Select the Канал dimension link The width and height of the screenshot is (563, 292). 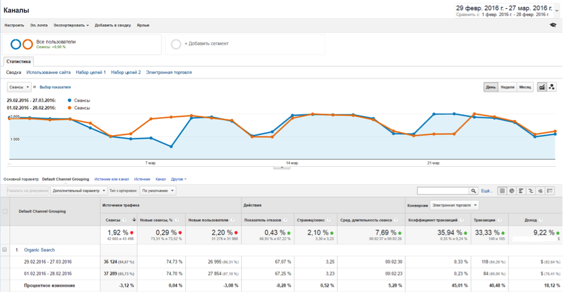tap(161, 179)
